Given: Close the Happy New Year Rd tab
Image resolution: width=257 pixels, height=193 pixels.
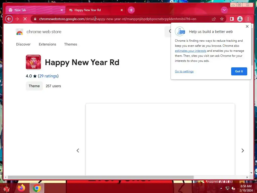Looking at the screenshot, I should [x=122, y=10].
